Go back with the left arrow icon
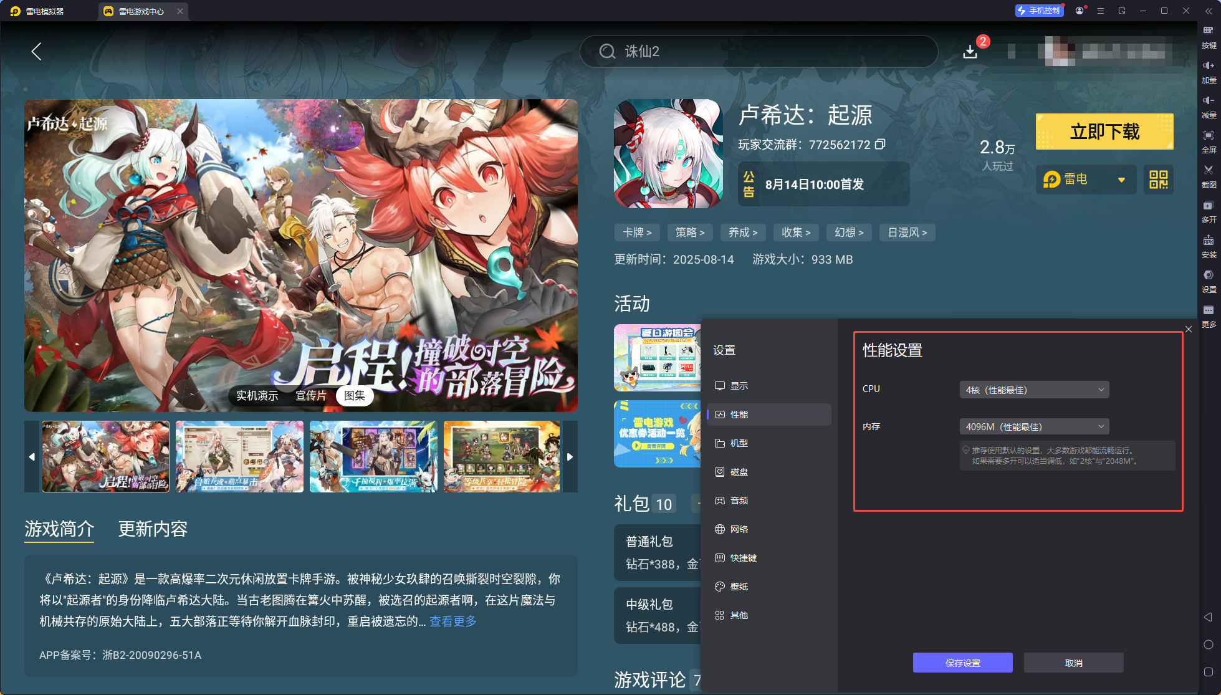Viewport: 1221px width, 695px height. [36, 51]
